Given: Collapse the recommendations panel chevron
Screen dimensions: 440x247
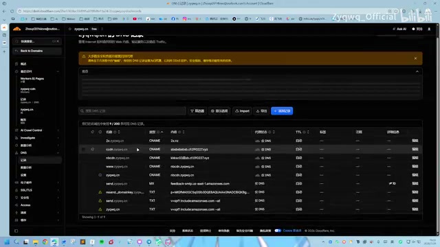Looking at the screenshot, I should [x=417, y=71].
